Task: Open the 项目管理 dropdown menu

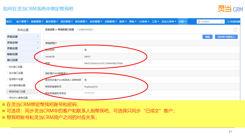Action: pos(67,22)
